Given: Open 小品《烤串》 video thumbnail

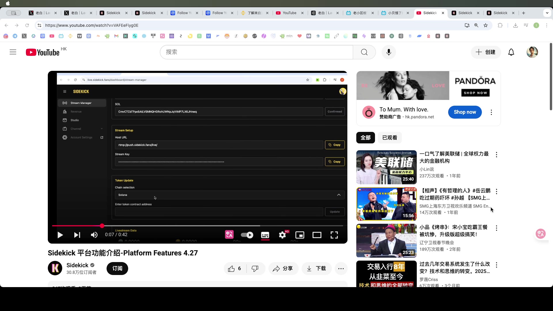Looking at the screenshot, I should pos(387,241).
